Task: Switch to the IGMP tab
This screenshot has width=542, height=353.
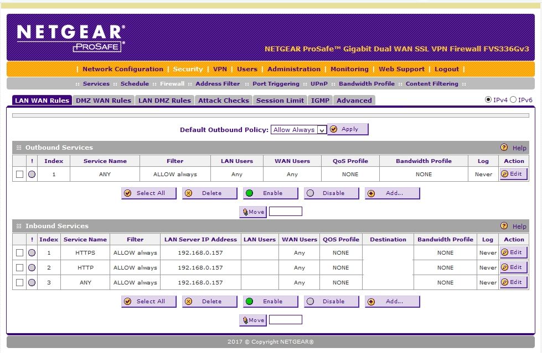Action: (x=320, y=101)
